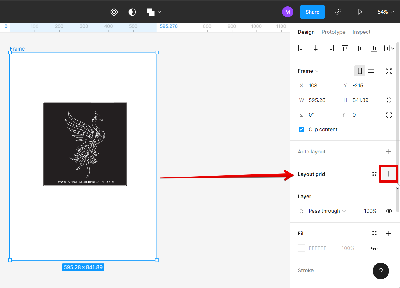The image size is (400, 288).
Task: Toggle layer visibility eye icon
Action: coord(389,211)
